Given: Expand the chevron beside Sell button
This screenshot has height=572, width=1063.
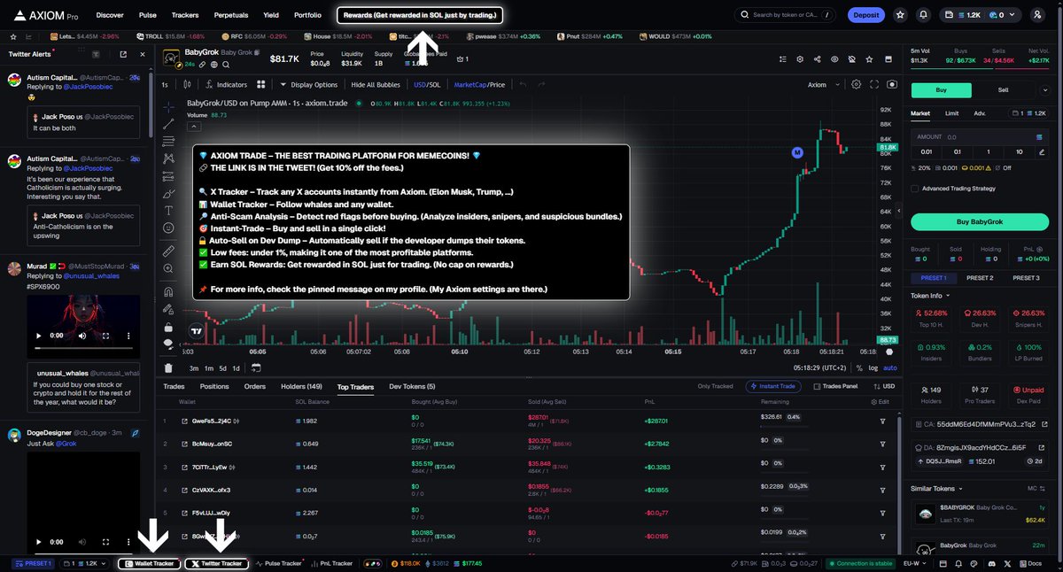Looking at the screenshot, I should click(x=1044, y=89).
